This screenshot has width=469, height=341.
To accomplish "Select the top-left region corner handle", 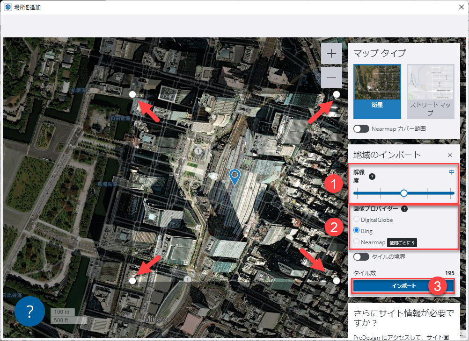I will 132,94.
